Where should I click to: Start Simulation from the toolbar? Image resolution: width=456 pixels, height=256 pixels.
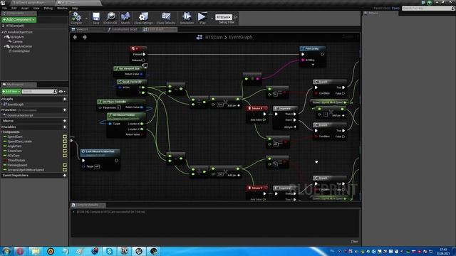coord(187,18)
